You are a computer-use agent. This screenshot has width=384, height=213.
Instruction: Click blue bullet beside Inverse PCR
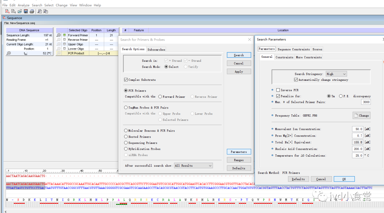272,90
